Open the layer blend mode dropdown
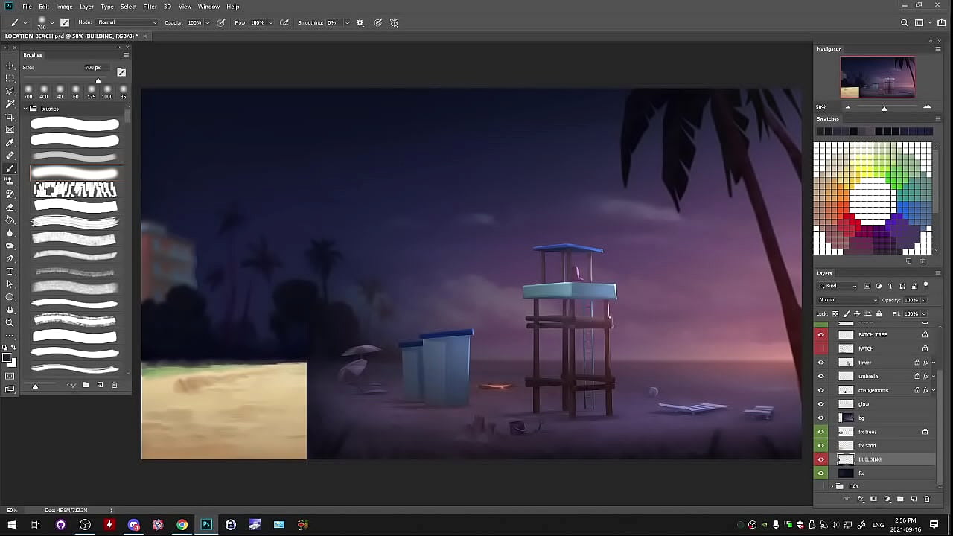 coord(847,300)
